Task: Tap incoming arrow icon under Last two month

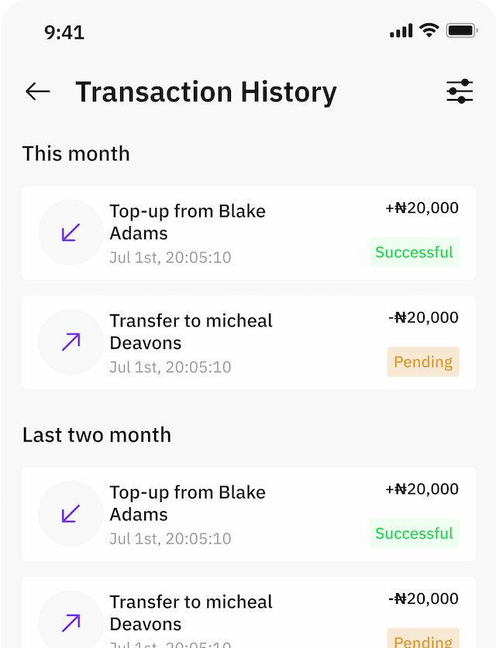Action: pyautogui.click(x=71, y=514)
